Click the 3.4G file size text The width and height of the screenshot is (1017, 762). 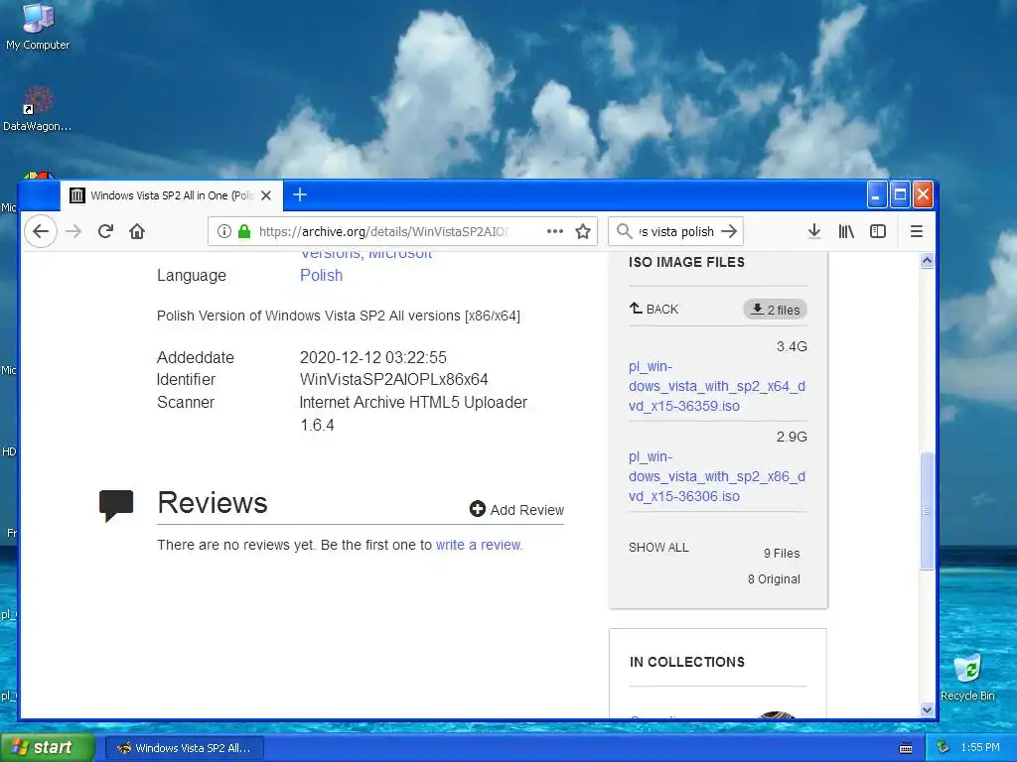(x=792, y=346)
